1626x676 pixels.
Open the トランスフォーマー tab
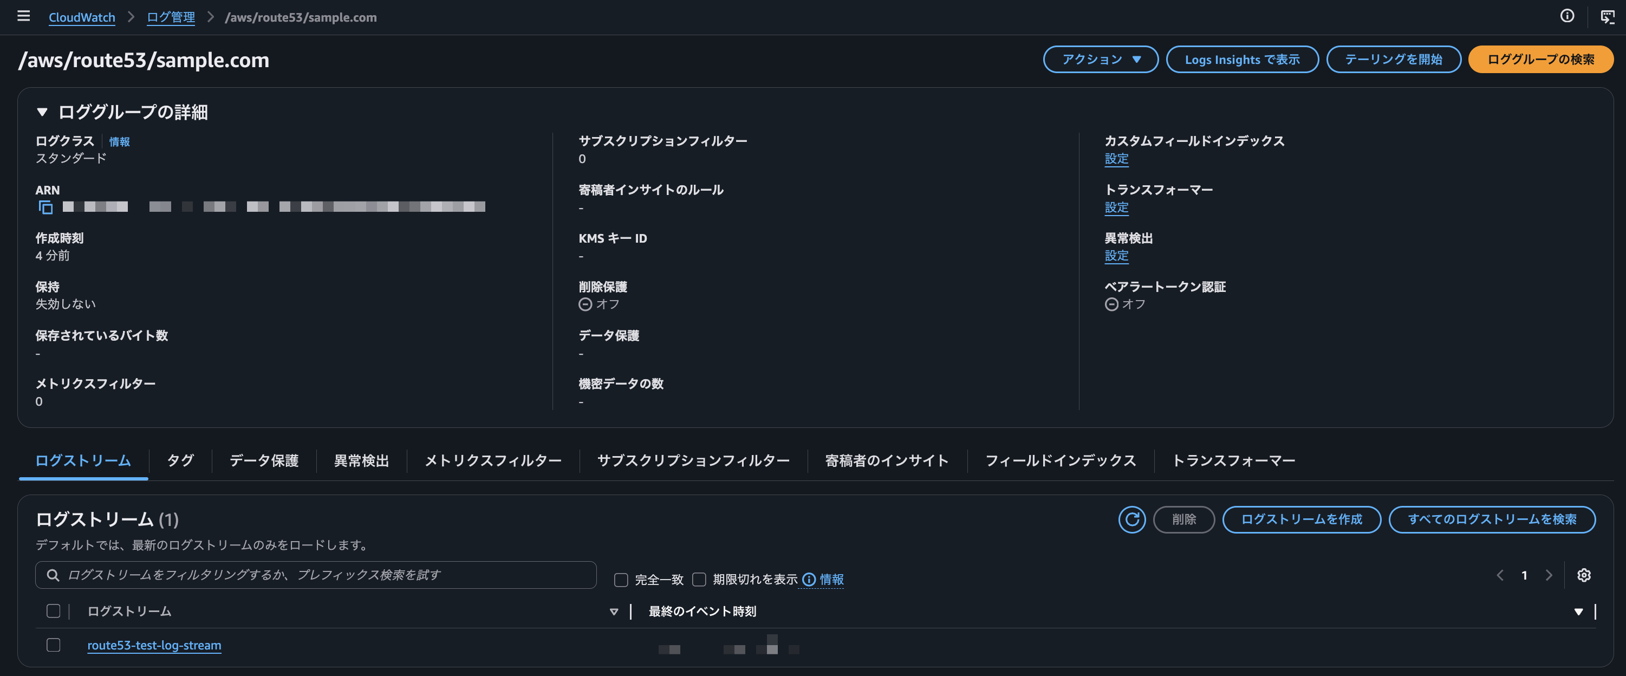pos(1234,461)
